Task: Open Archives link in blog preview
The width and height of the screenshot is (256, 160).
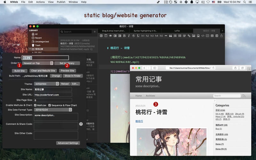Action: (x=150, y=96)
